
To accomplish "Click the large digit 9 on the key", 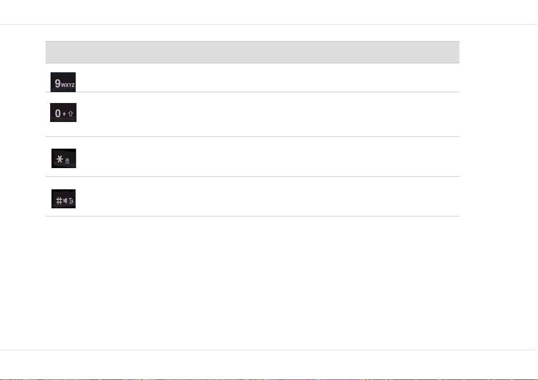I will point(58,83).
